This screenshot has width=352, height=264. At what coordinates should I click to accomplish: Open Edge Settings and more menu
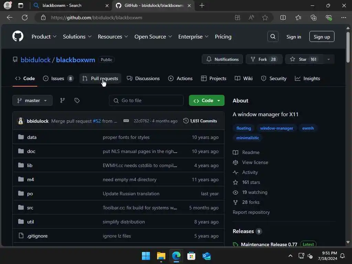pyautogui.click(x=344, y=18)
